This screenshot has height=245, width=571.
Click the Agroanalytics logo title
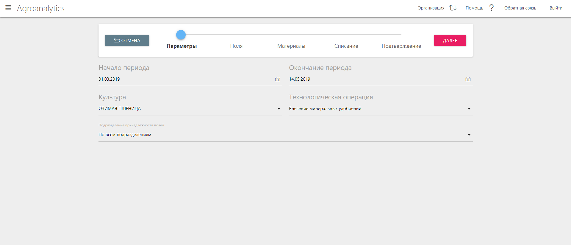pyautogui.click(x=41, y=8)
